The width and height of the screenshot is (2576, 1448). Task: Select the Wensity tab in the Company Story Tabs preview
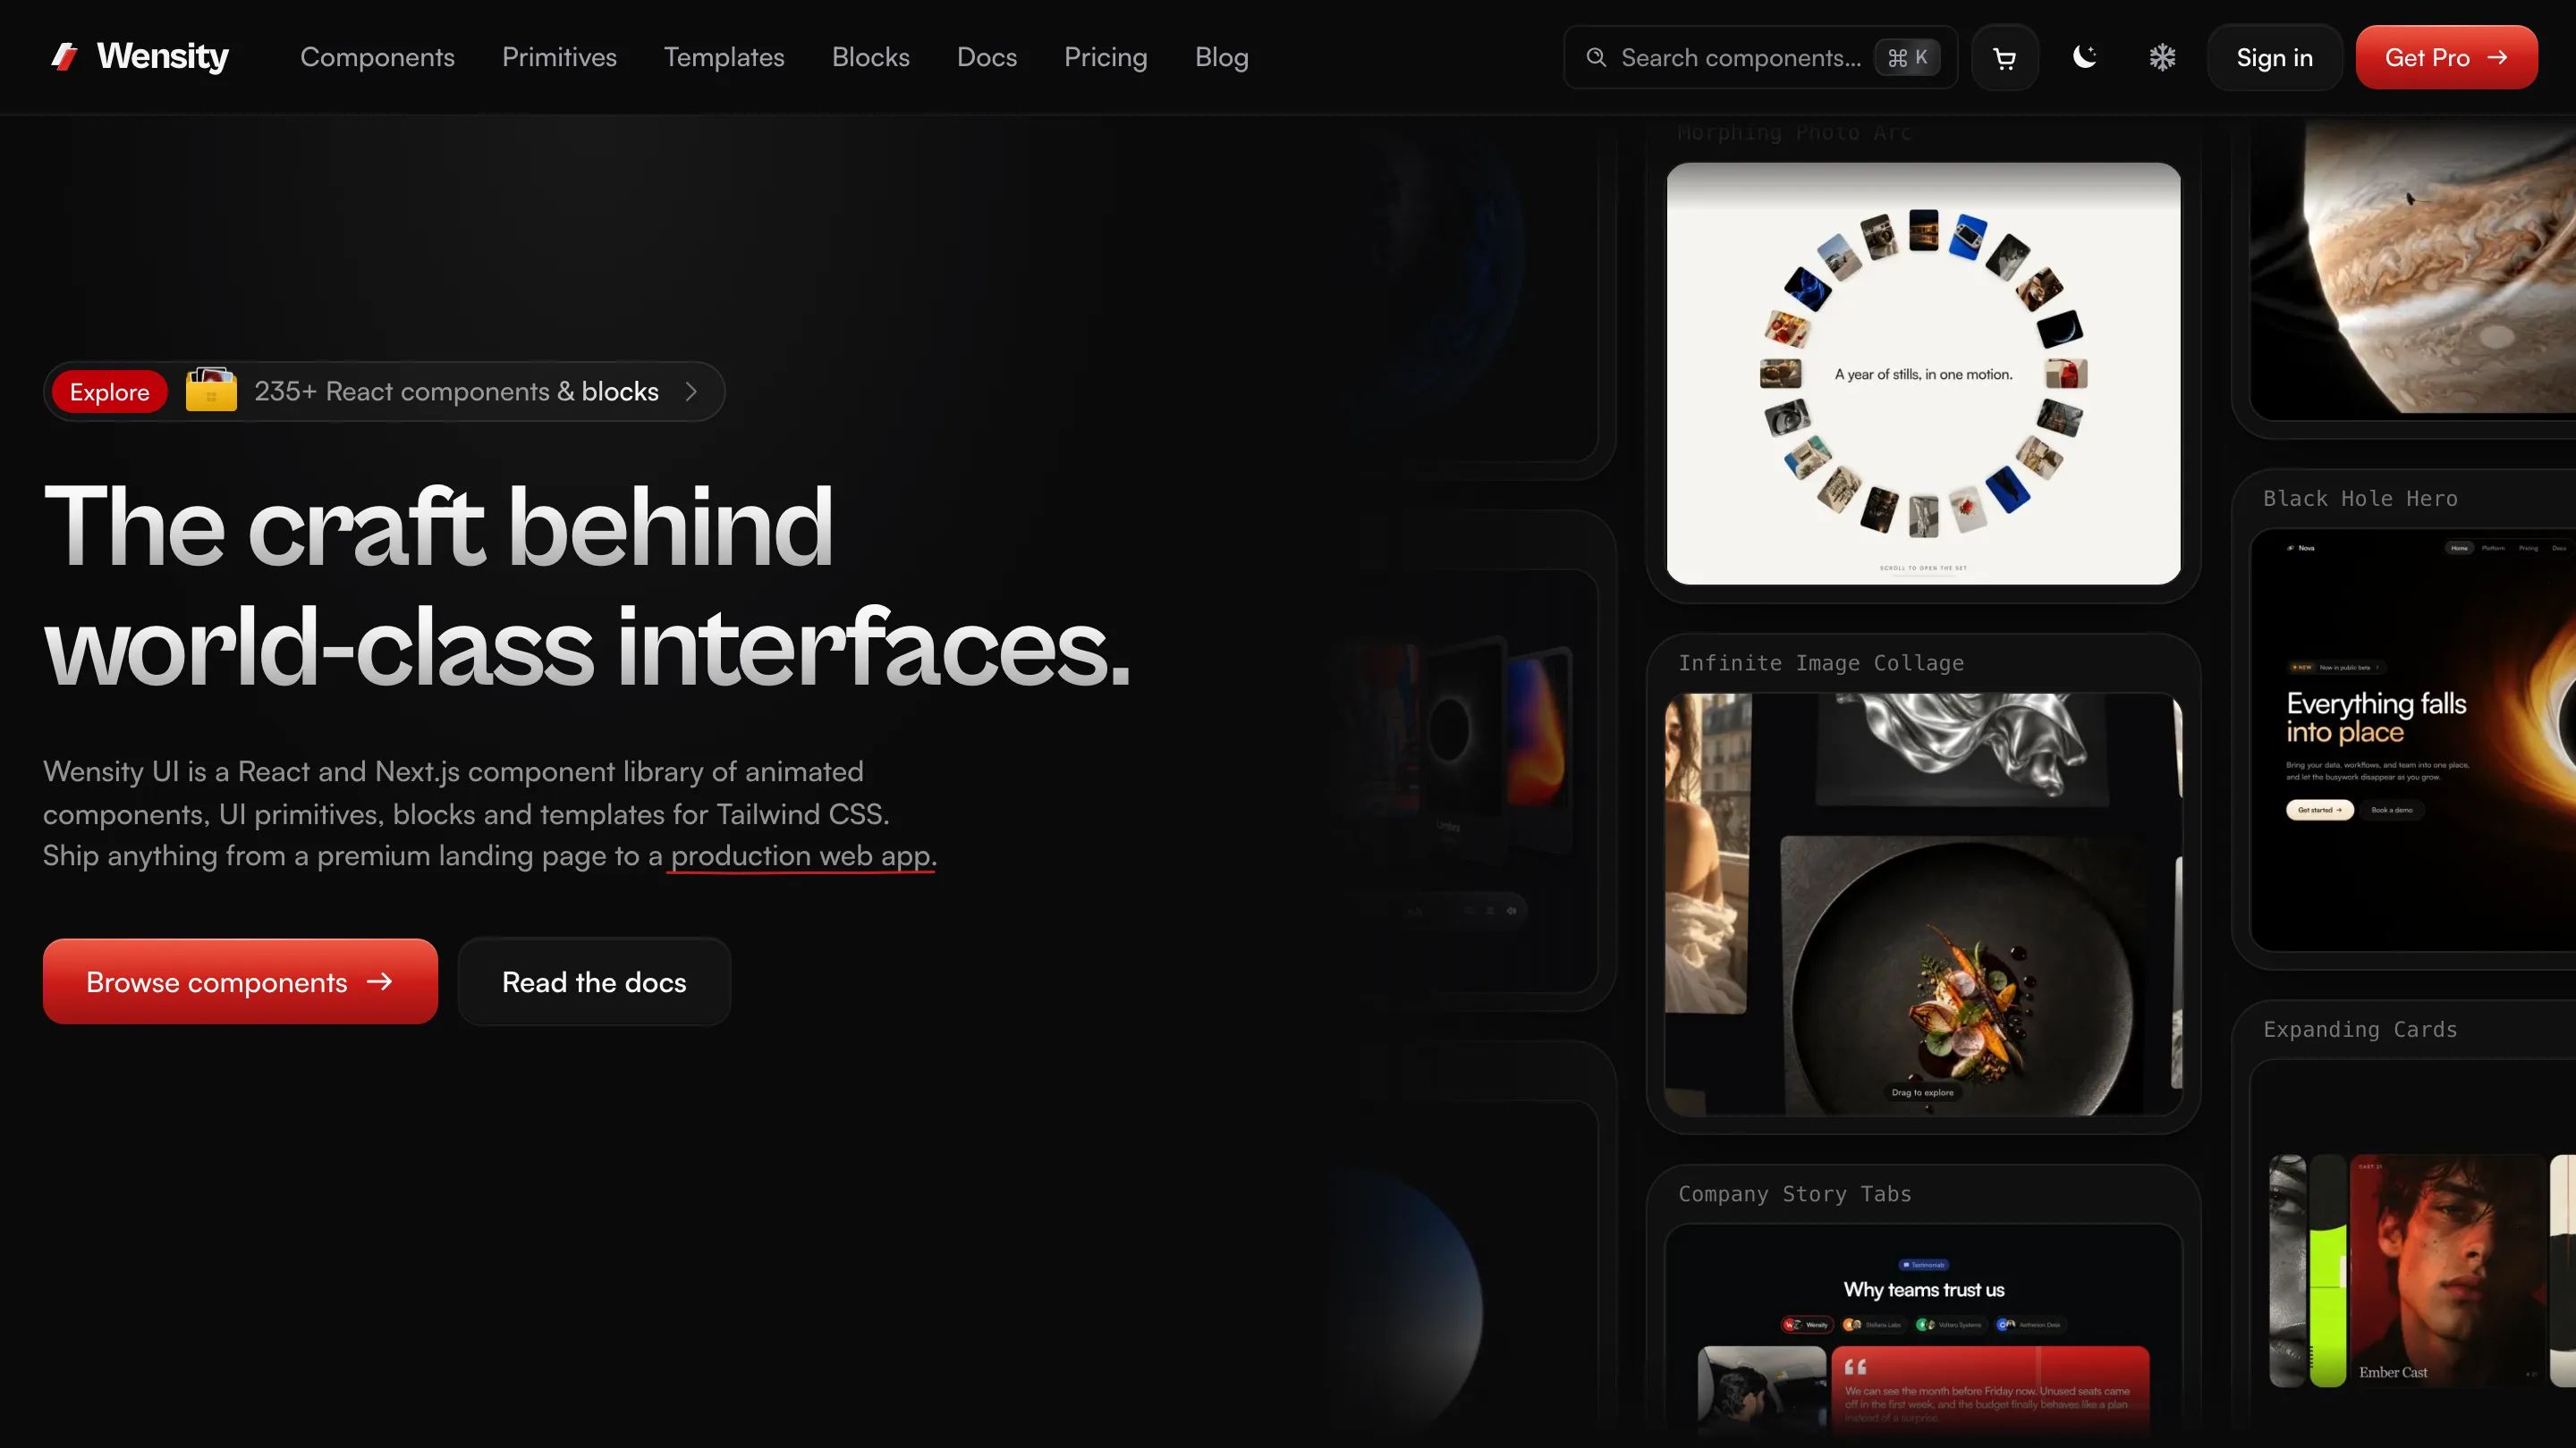click(x=1808, y=1325)
